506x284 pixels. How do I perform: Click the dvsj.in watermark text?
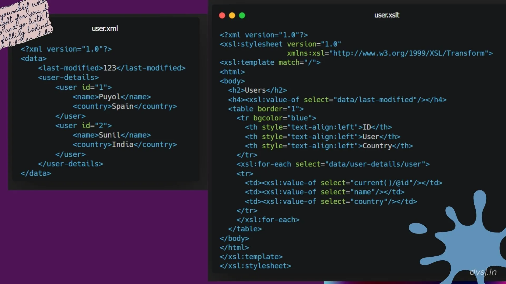click(x=483, y=272)
